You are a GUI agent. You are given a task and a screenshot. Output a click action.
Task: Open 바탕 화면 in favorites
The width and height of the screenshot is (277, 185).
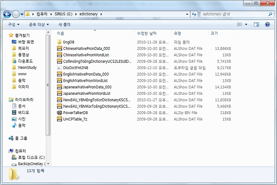pyautogui.click(x=26, y=42)
